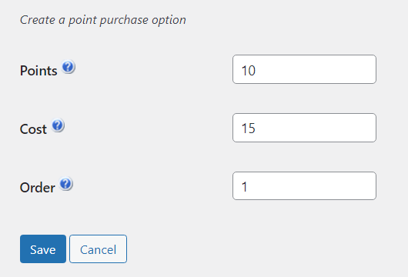
Task: Click the outlined Cancel button text
Action: point(98,250)
